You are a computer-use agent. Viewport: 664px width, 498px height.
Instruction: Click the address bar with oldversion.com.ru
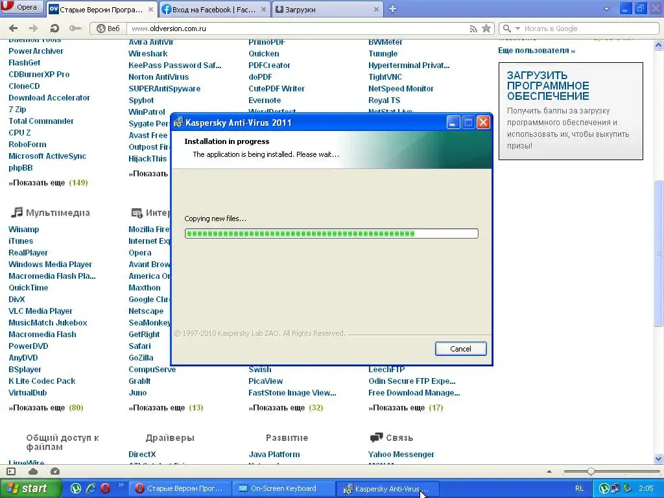coord(296,29)
